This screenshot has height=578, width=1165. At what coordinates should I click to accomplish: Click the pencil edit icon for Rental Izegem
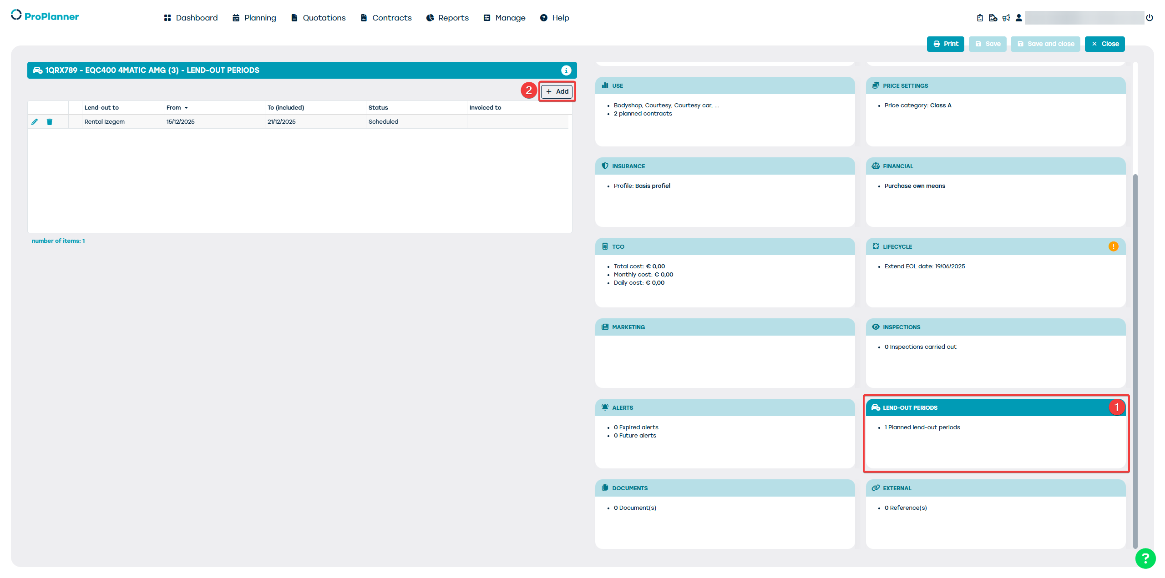[x=35, y=121]
